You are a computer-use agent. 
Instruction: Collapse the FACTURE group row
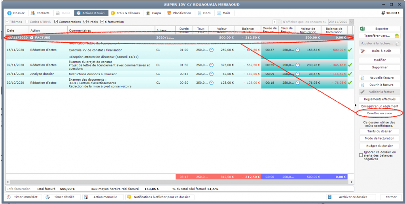[32, 38]
